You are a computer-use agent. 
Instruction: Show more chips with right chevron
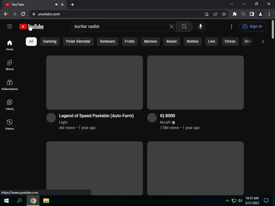[263, 42]
